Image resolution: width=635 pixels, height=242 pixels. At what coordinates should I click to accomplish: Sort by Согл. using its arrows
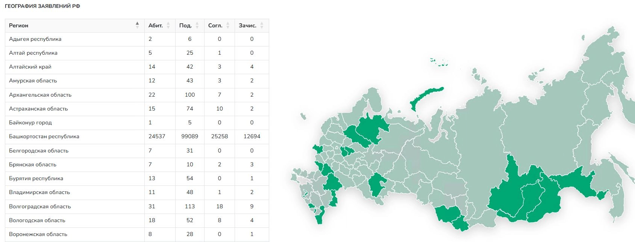[x=228, y=25]
